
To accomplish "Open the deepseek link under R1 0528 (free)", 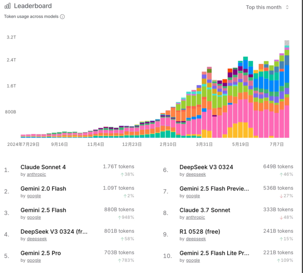I will (196, 239).
